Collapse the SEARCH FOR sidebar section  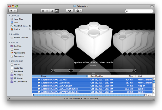9,61
